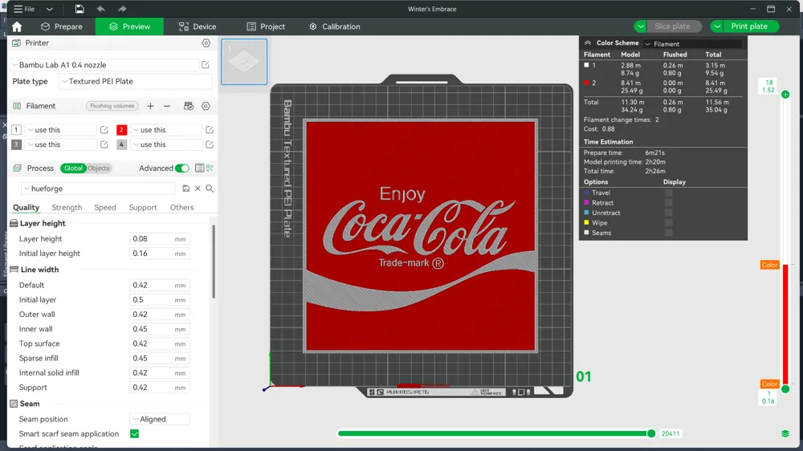Viewport: 803px width, 451px height.
Task: Edit filament 1 preset
Action: click(104, 130)
